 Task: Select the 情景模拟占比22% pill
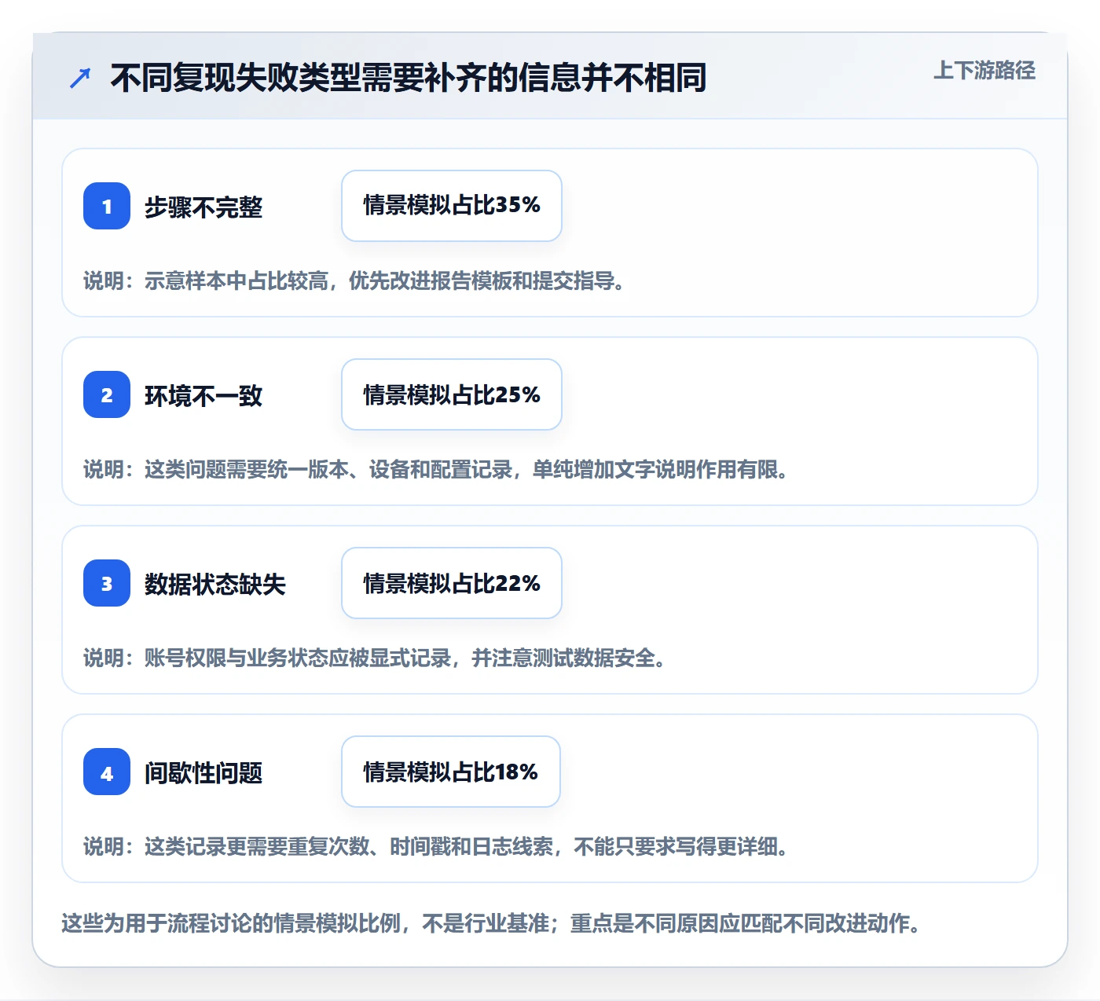[x=452, y=583]
